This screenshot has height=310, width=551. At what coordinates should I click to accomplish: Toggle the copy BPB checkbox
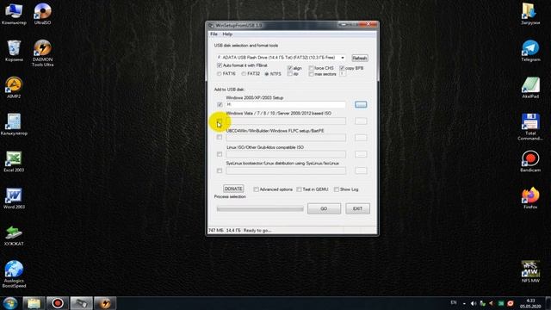342,68
